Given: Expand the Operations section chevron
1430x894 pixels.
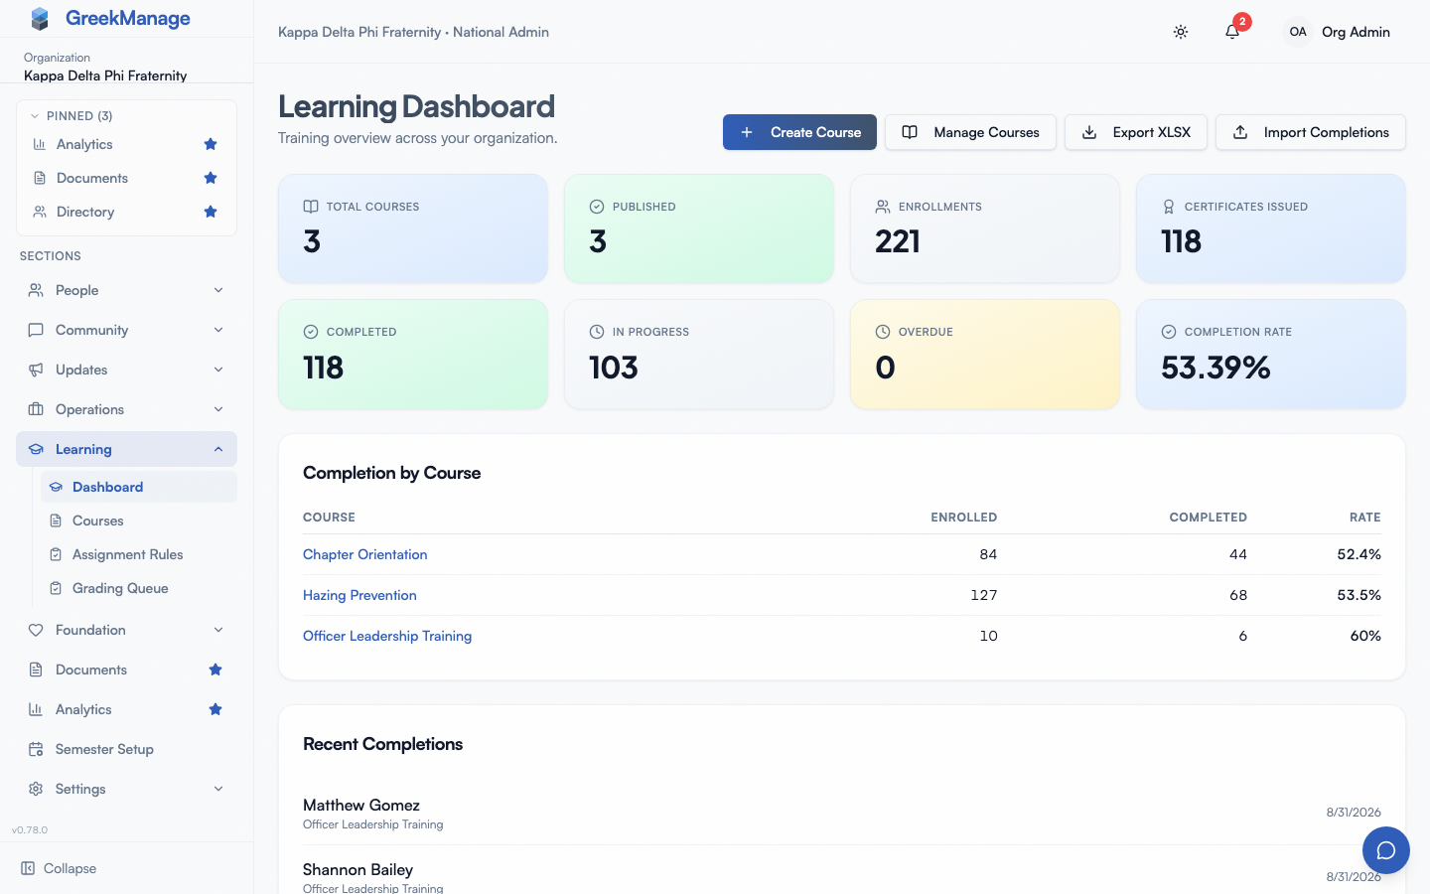Looking at the screenshot, I should tap(218, 409).
